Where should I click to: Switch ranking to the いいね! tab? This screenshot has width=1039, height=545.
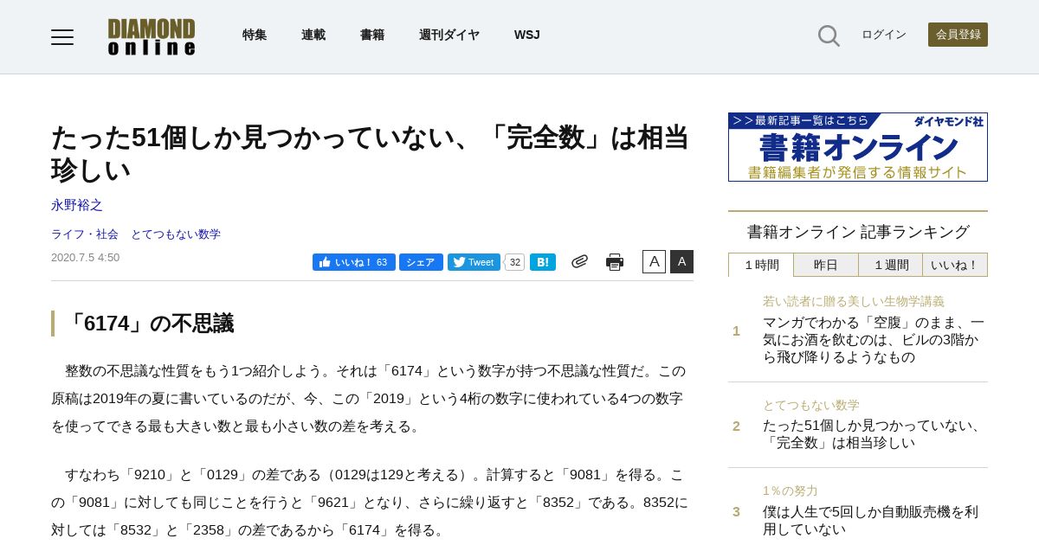(x=955, y=265)
